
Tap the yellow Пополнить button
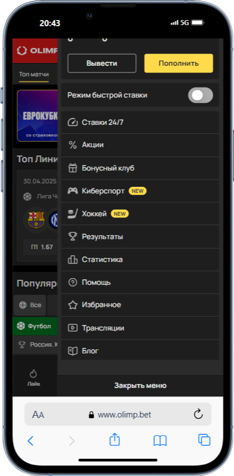click(x=178, y=63)
